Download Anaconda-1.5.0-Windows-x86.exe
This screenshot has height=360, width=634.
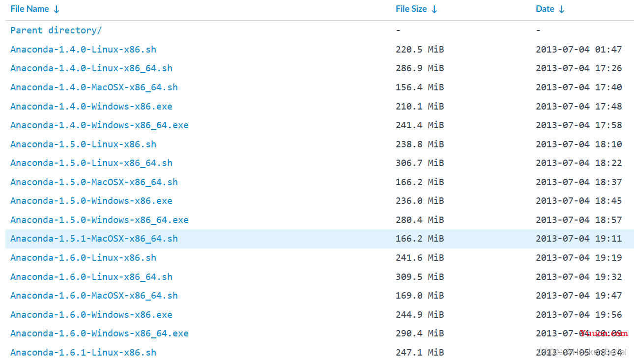point(91,201)
